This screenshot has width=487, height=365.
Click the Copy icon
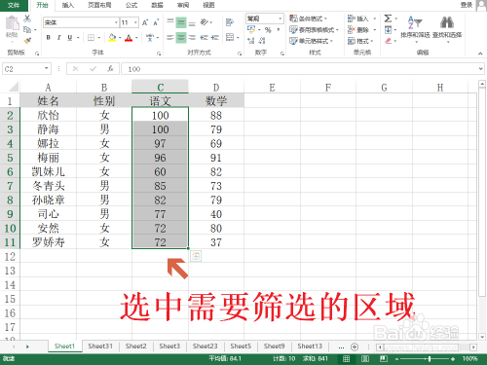click(x=27, y=29)
